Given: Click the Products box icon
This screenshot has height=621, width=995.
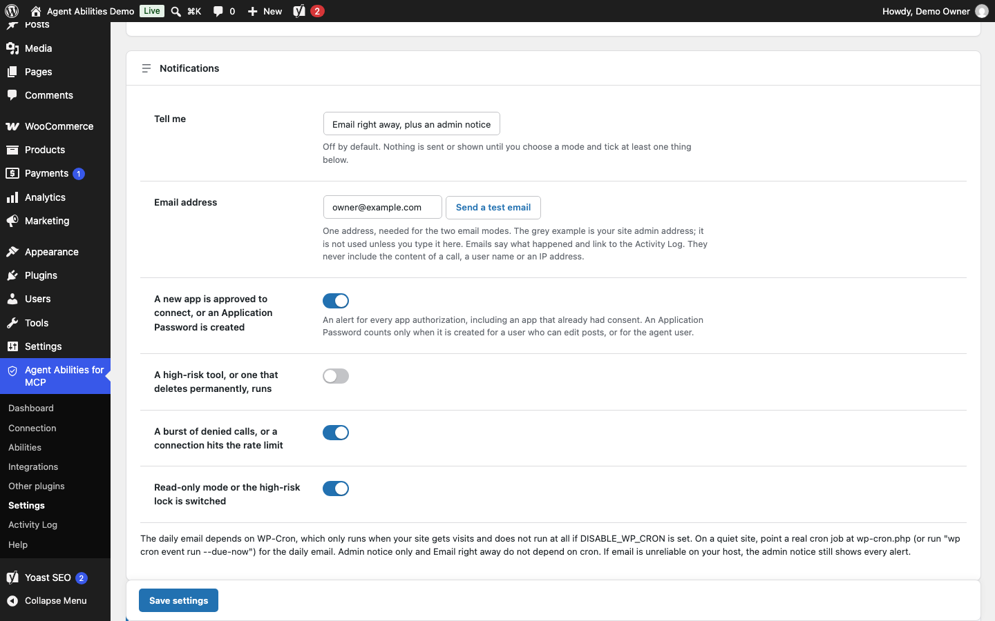Looking at the screenshot, I should click(12, 150).
